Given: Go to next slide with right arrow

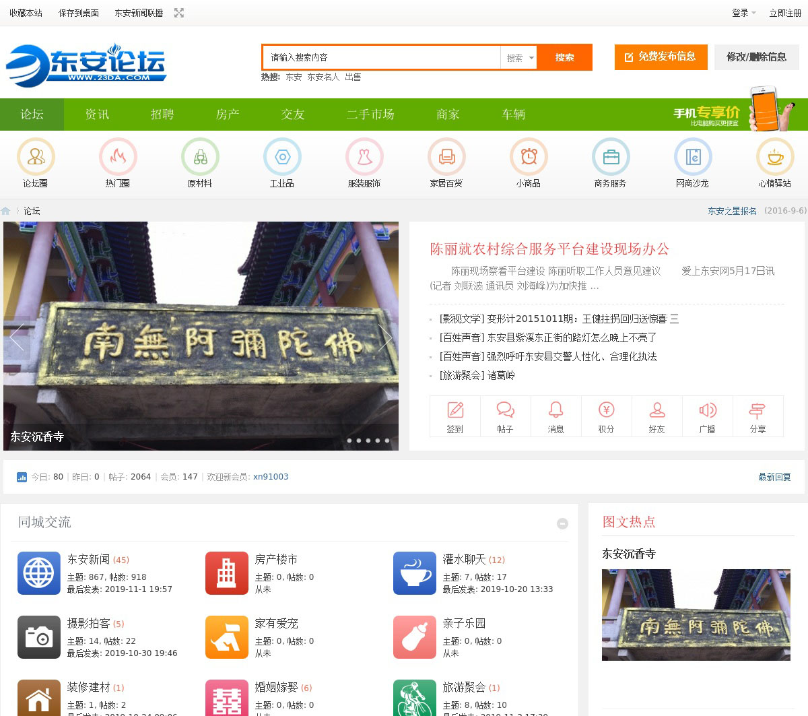Looking at the screenshot, I should tap(385, 337).
